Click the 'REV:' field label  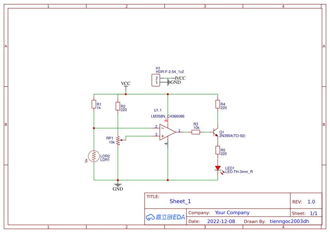(297, 202)
